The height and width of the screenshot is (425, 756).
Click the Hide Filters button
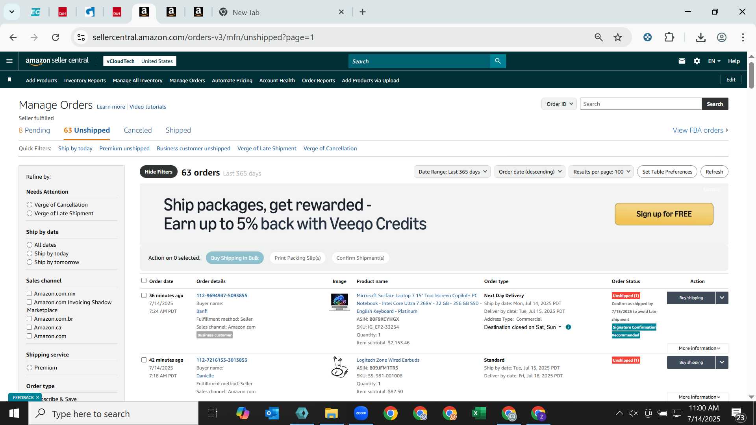pyautogui.click(x=158, y=172)
